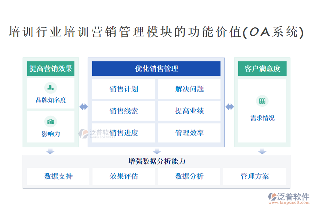
Task: Click the 销售线索 cell
Action: [x=123, y=111]
